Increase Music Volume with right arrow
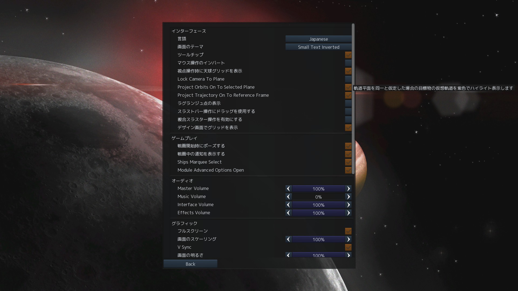This screenshot has height=291, width=518. [x=348, y=197]
